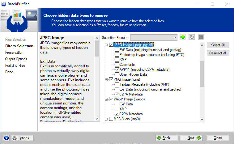234x144 pixels.
Task: Check Photoshop image resources checkbox
Action: click(x=117, y=55)
